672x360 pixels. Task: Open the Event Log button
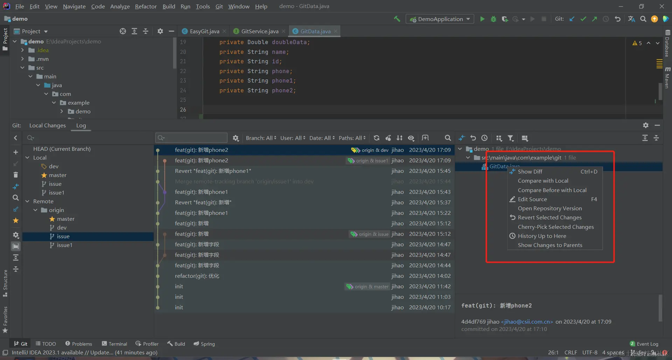tap(644, 344)
